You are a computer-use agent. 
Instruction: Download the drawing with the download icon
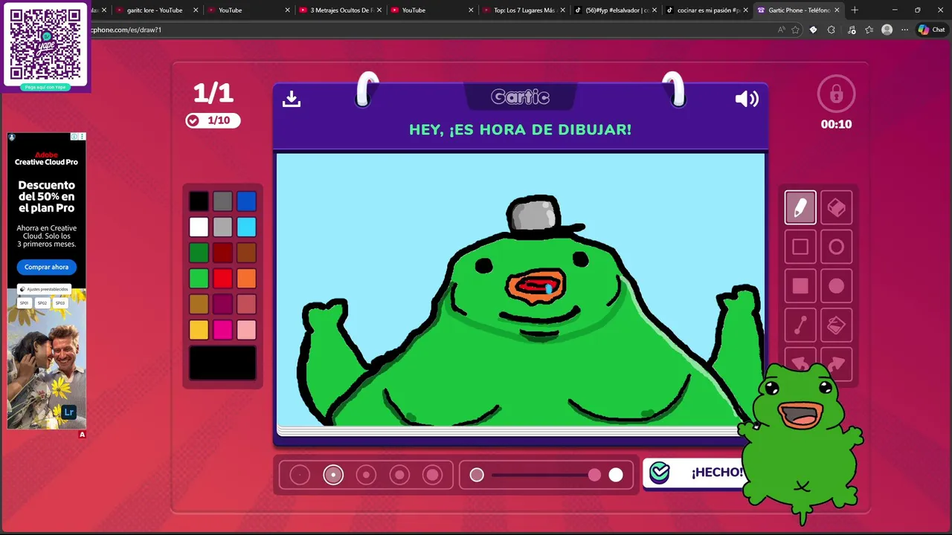click(292, 99)
